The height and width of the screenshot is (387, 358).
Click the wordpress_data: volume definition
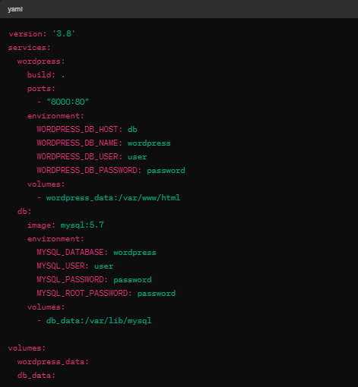(53, 362)
